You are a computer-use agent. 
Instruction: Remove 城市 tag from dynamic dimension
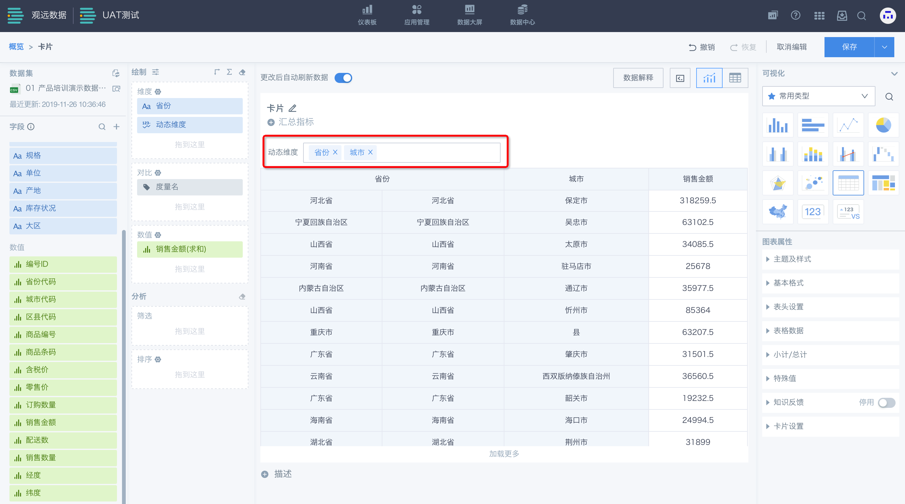tap(370, 152)
